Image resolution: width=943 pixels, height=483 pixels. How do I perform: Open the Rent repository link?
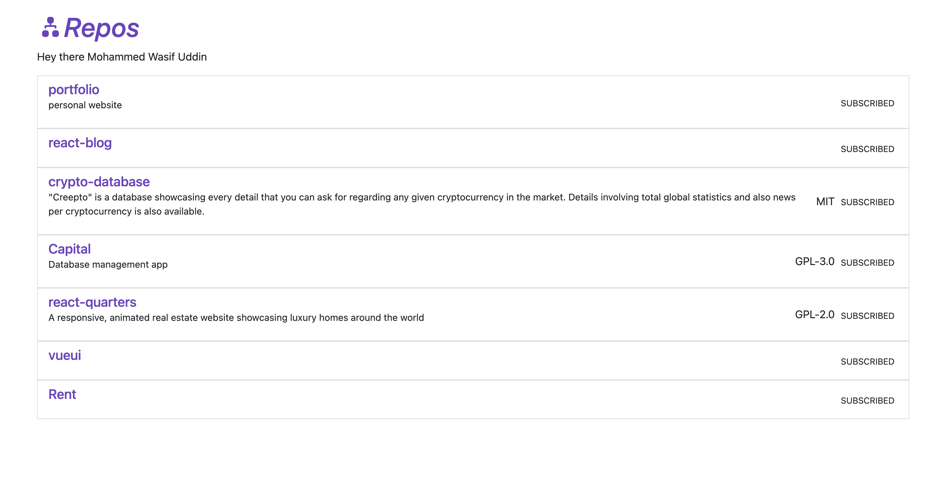click(x=62, y=394)
